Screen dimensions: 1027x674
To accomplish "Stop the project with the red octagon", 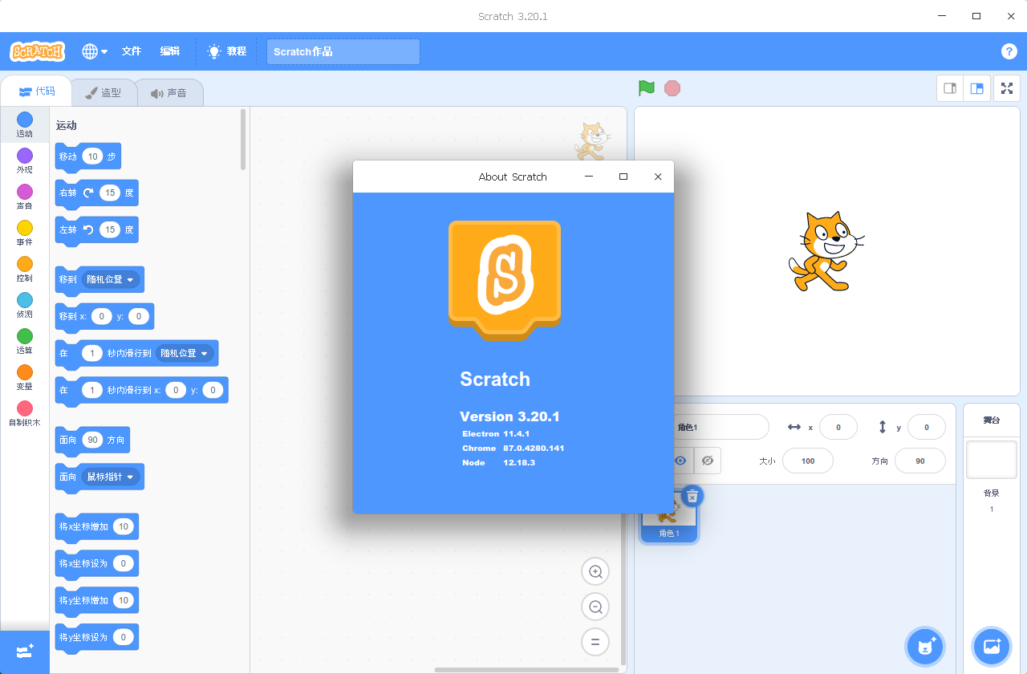I will click(x=672, y=88).
